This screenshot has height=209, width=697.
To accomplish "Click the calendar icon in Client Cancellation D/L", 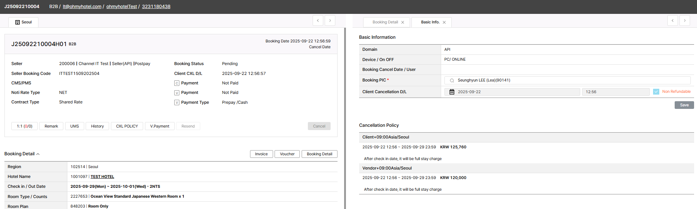I will [x=452, y=92].
